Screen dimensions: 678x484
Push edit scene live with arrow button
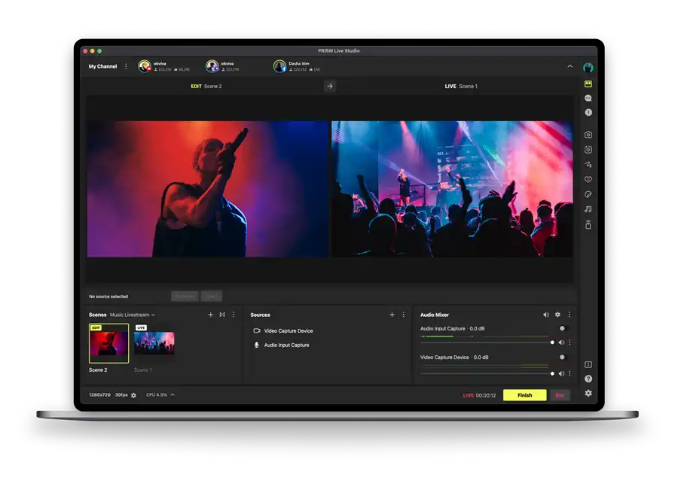point(329,86)
